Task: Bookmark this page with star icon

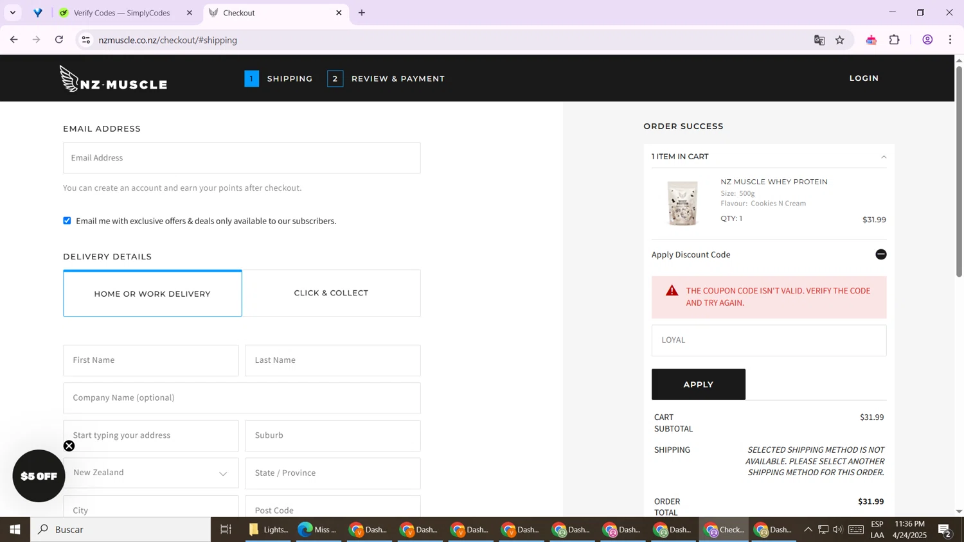Action: pyautogui.click(x=840, y=40)
